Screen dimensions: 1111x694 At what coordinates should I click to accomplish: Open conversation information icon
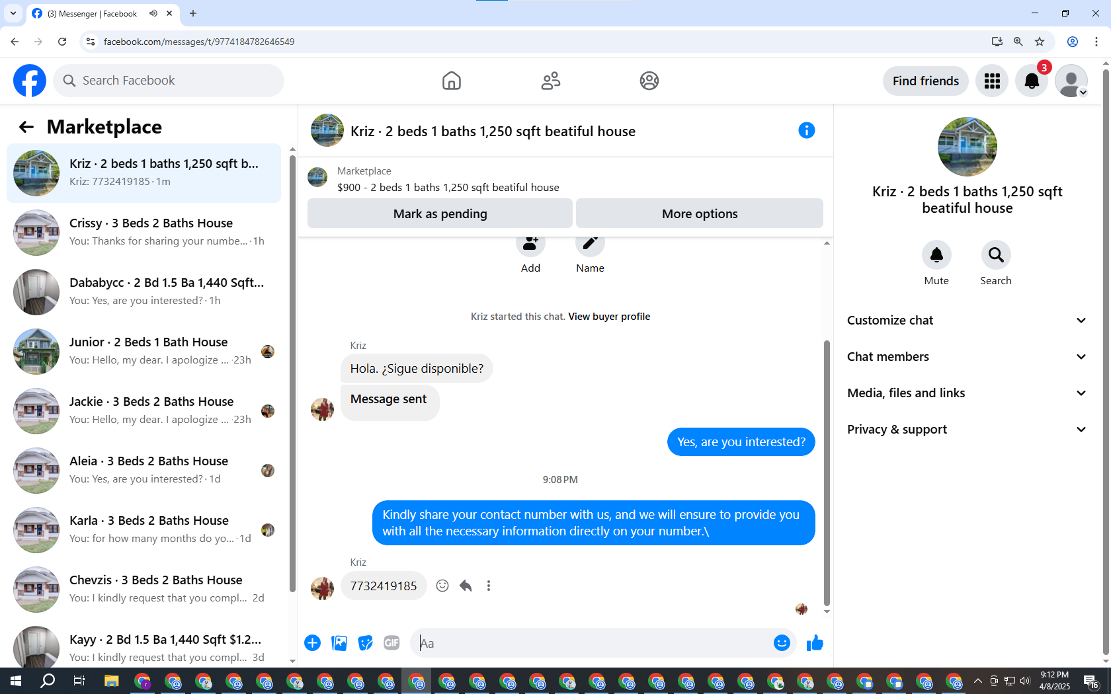pos(807,130)
